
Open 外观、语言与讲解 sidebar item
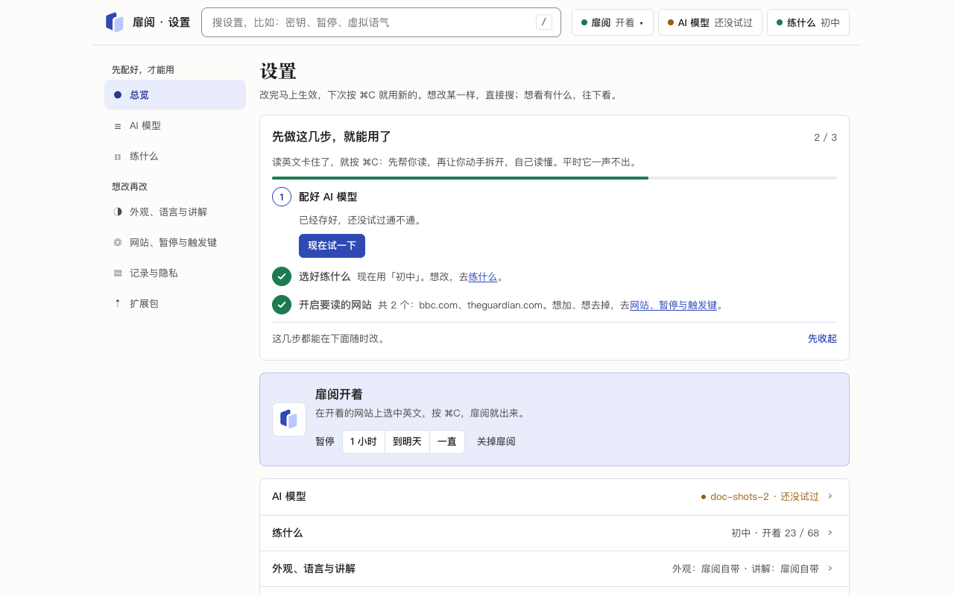(175, 212)
